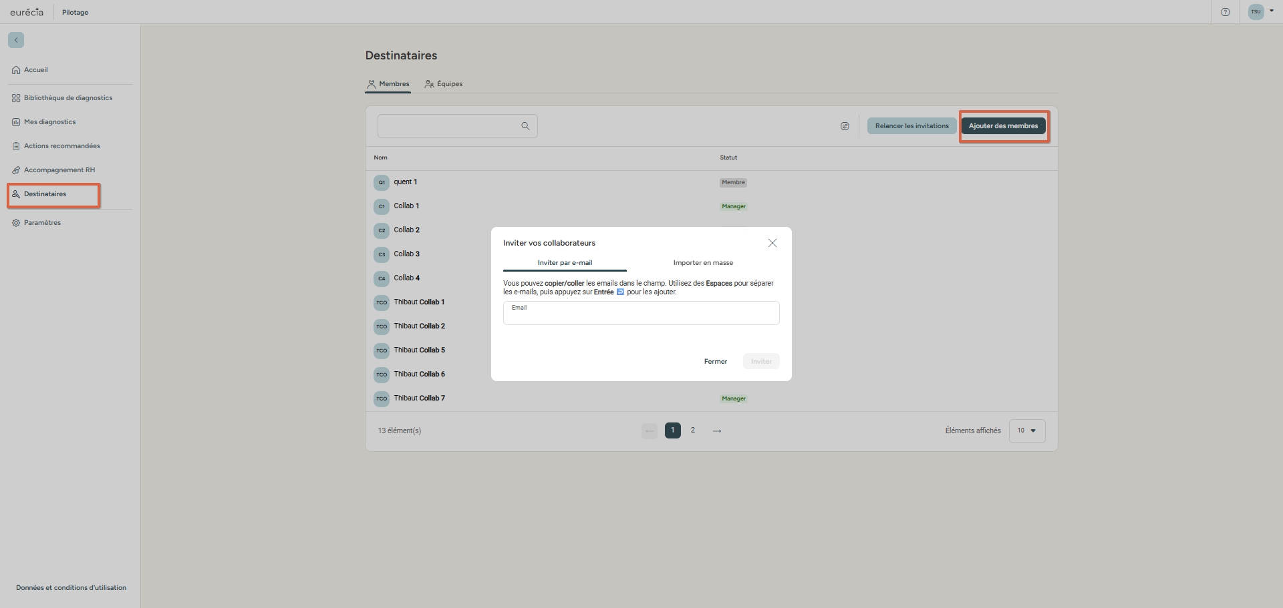Open Bibliothèque de diagnostics in the sidebar

(x=67, y=98)
